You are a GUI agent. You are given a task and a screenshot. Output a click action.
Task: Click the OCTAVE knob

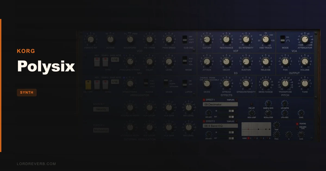110,39
